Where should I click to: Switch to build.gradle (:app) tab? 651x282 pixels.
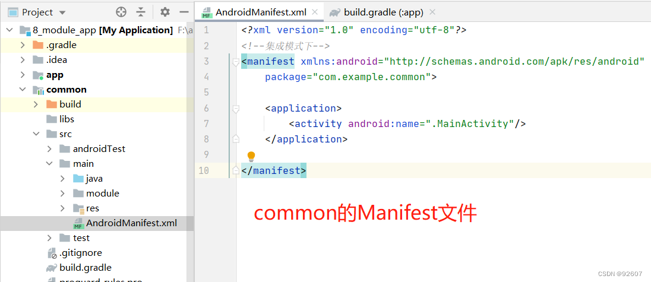383,12
